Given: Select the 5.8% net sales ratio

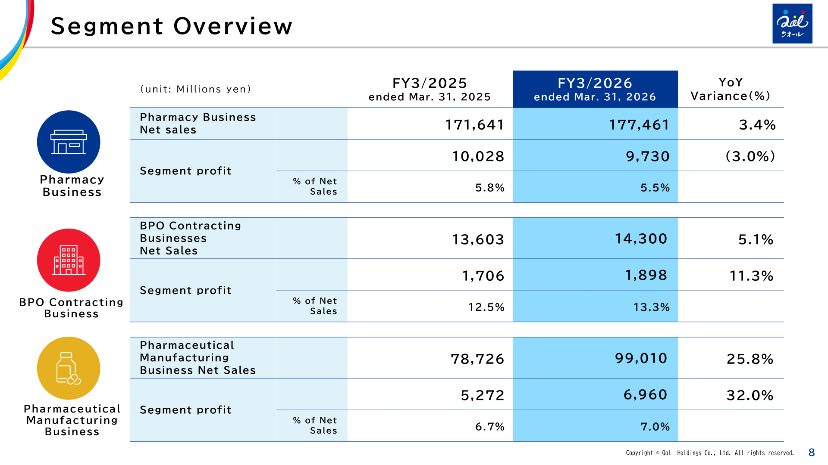Looking at the screenshot, I should coord(490,188).
